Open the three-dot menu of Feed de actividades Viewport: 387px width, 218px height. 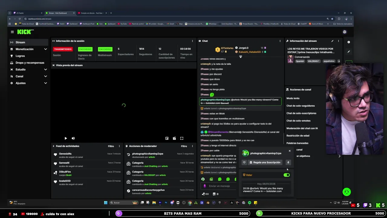[x=119, y=146]
